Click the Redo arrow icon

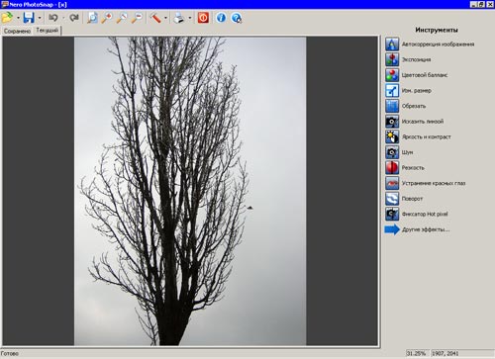click(x=74, y=18)
